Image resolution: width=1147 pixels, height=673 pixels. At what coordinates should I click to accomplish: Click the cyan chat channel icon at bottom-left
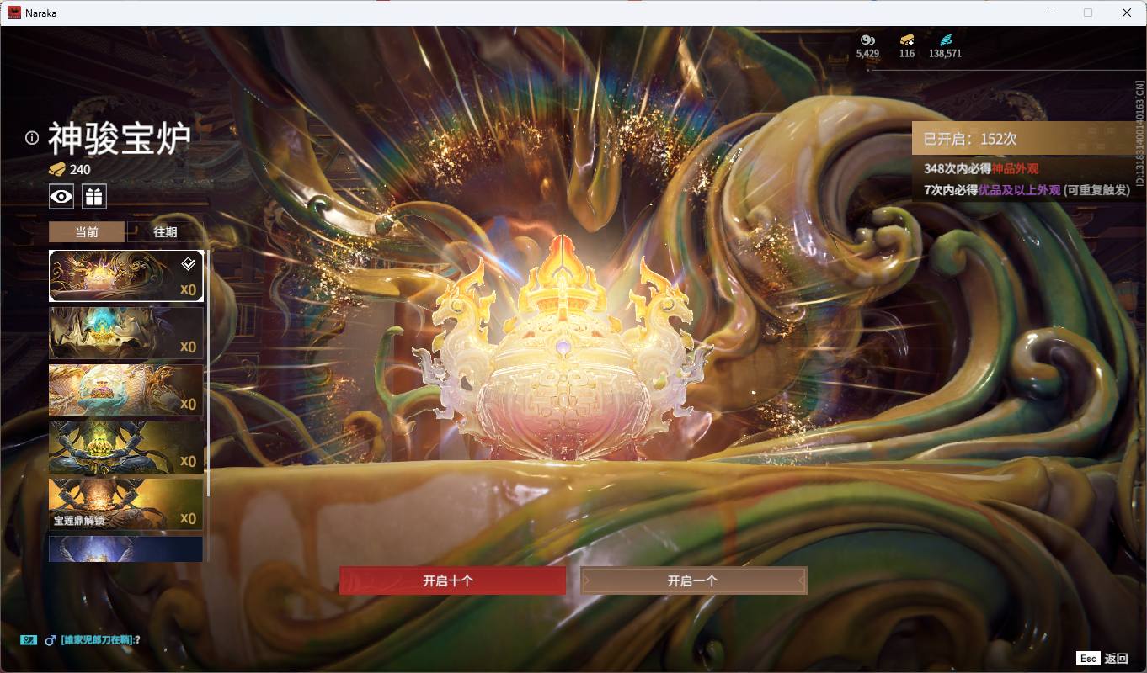click(29, 640)
